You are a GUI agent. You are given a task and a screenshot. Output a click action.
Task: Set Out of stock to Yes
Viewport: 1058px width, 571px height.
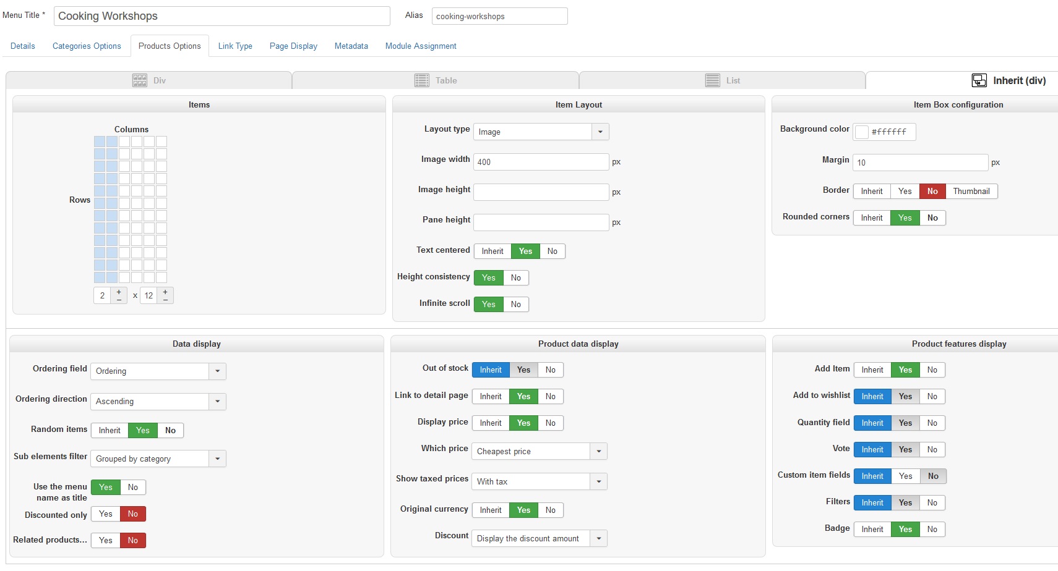(x=524, y=370)
